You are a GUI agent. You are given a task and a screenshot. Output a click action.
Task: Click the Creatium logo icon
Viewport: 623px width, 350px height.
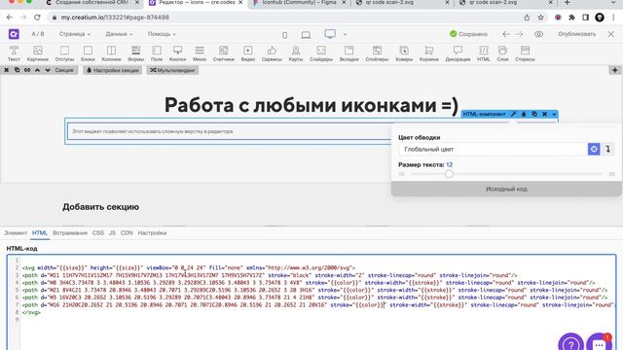tap(14, 34)
